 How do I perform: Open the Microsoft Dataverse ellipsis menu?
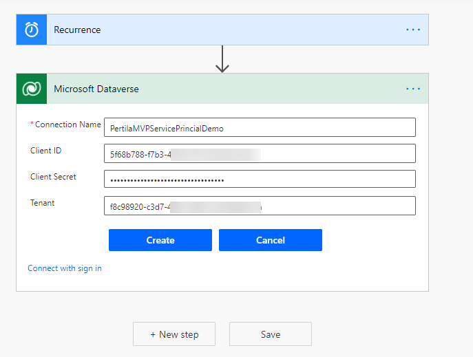coord(412,89)
